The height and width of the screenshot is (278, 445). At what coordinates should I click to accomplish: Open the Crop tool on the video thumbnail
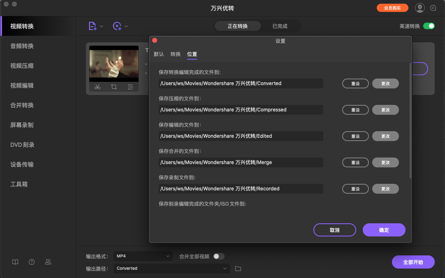coord(114,87)
